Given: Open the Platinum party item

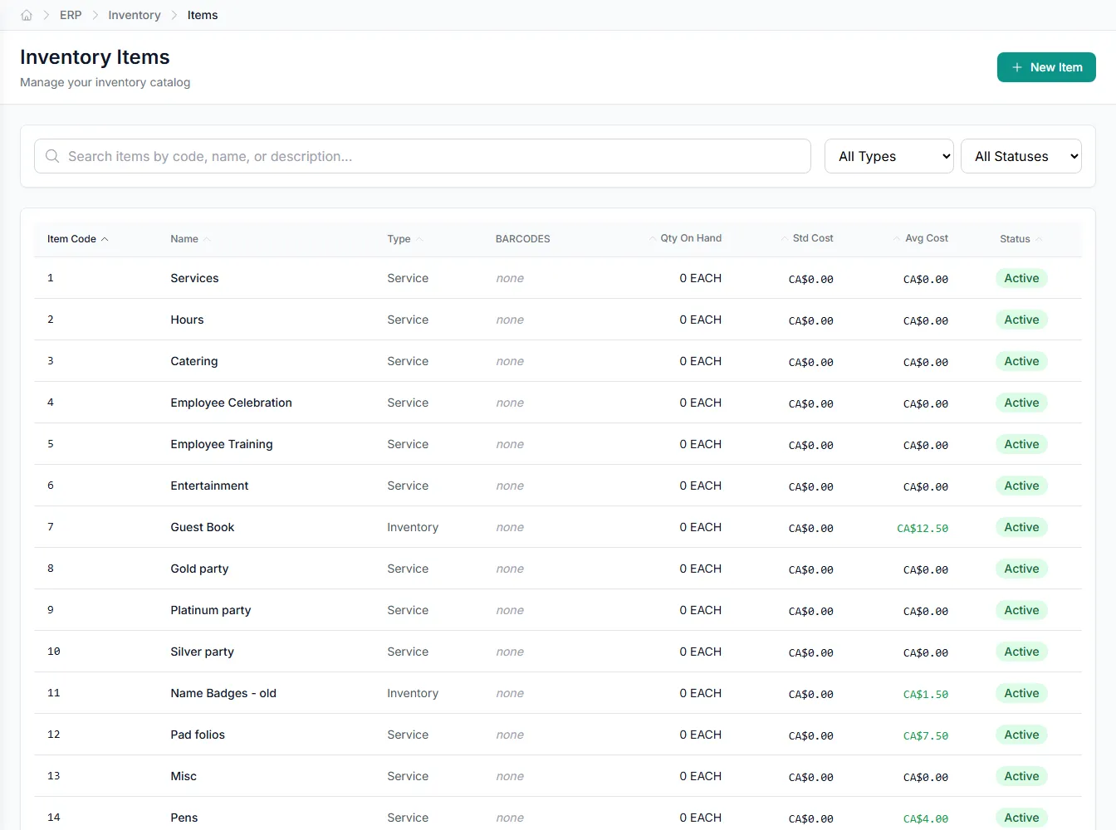Looking at the screenshot, I should pyautogui.click(x=211, y=610).
